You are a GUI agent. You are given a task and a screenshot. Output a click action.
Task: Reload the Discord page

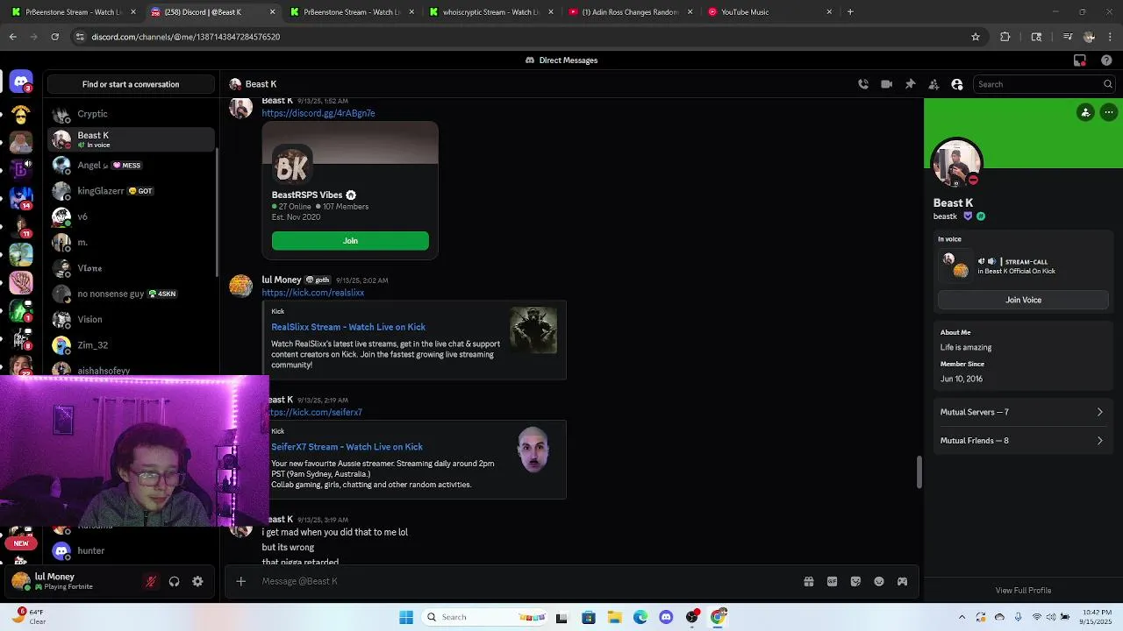(54, 37)
